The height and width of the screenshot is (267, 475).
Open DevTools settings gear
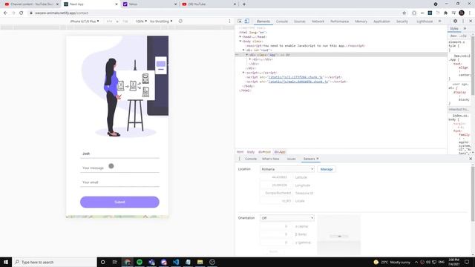tap(455, 22)
